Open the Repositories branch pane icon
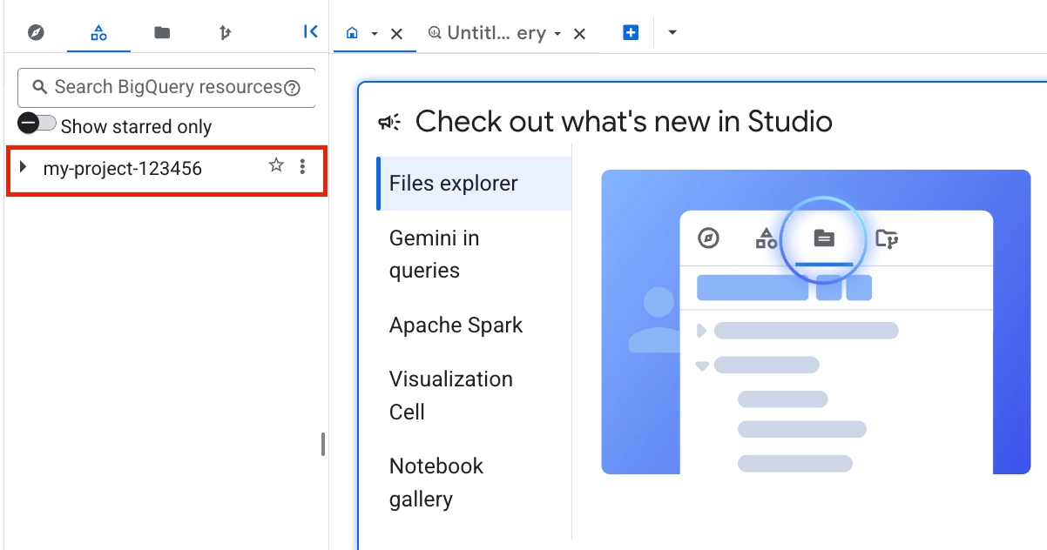The height and width of the screenshot is (550, 1047). [226, 33]
